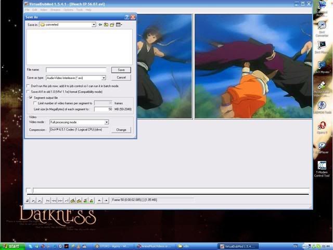Viewport: 333px width, 250px height.
Task: Open RealPlayer desktop shortcut
Action: pos(322,147)
